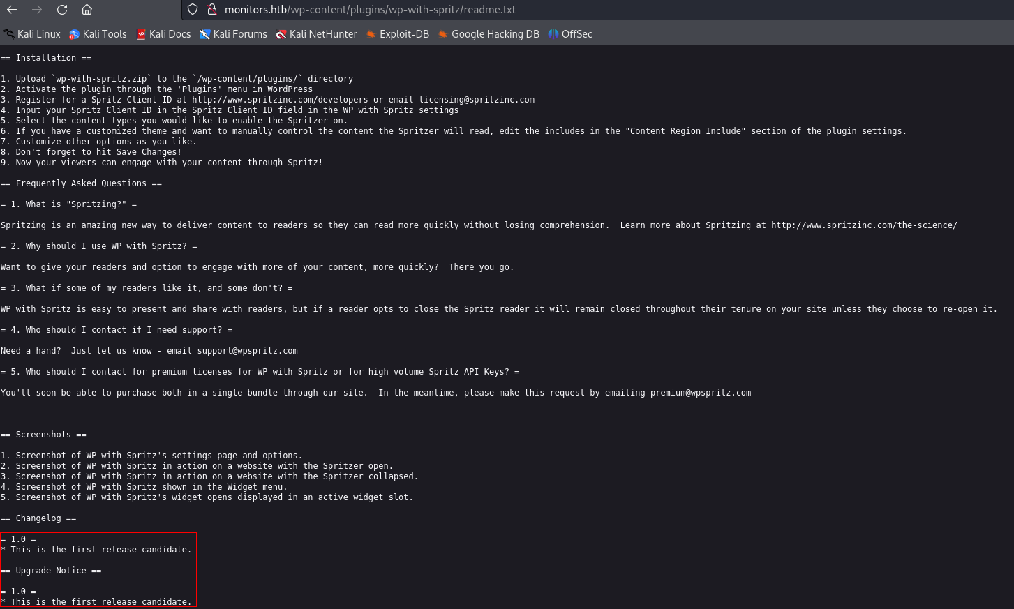Click the support@wpspritz.com email text
The width and height of the screenshot is (1014, 609).
(248, 351)
